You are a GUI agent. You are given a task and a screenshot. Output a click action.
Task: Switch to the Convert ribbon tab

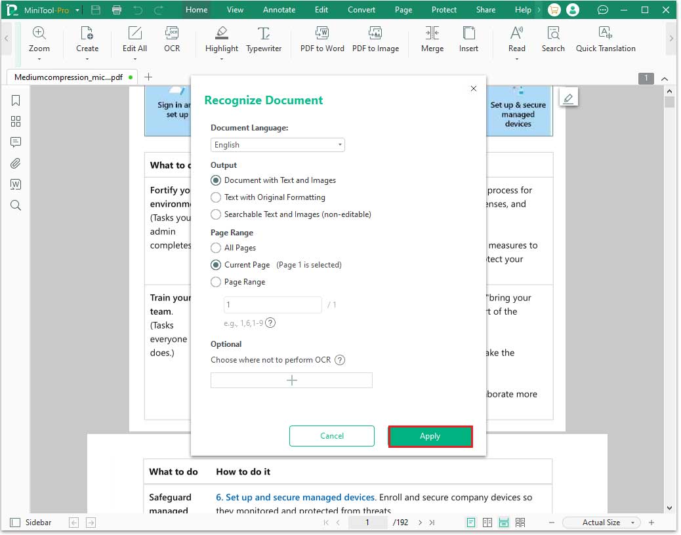point(361,9)
